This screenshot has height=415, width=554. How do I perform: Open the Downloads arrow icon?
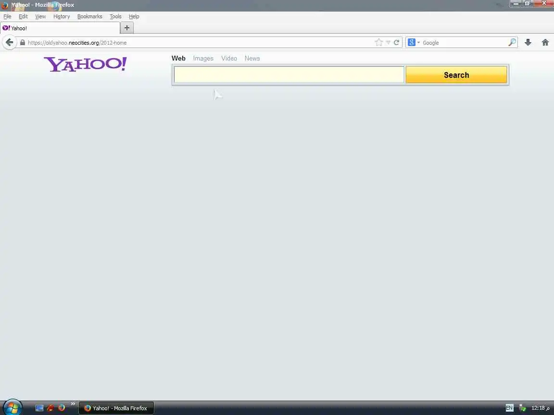[528, 43]
